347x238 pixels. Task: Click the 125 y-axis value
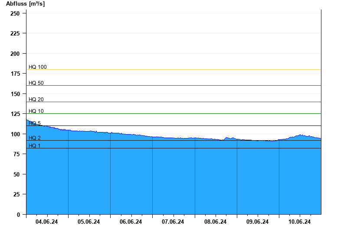click(15, 114)
